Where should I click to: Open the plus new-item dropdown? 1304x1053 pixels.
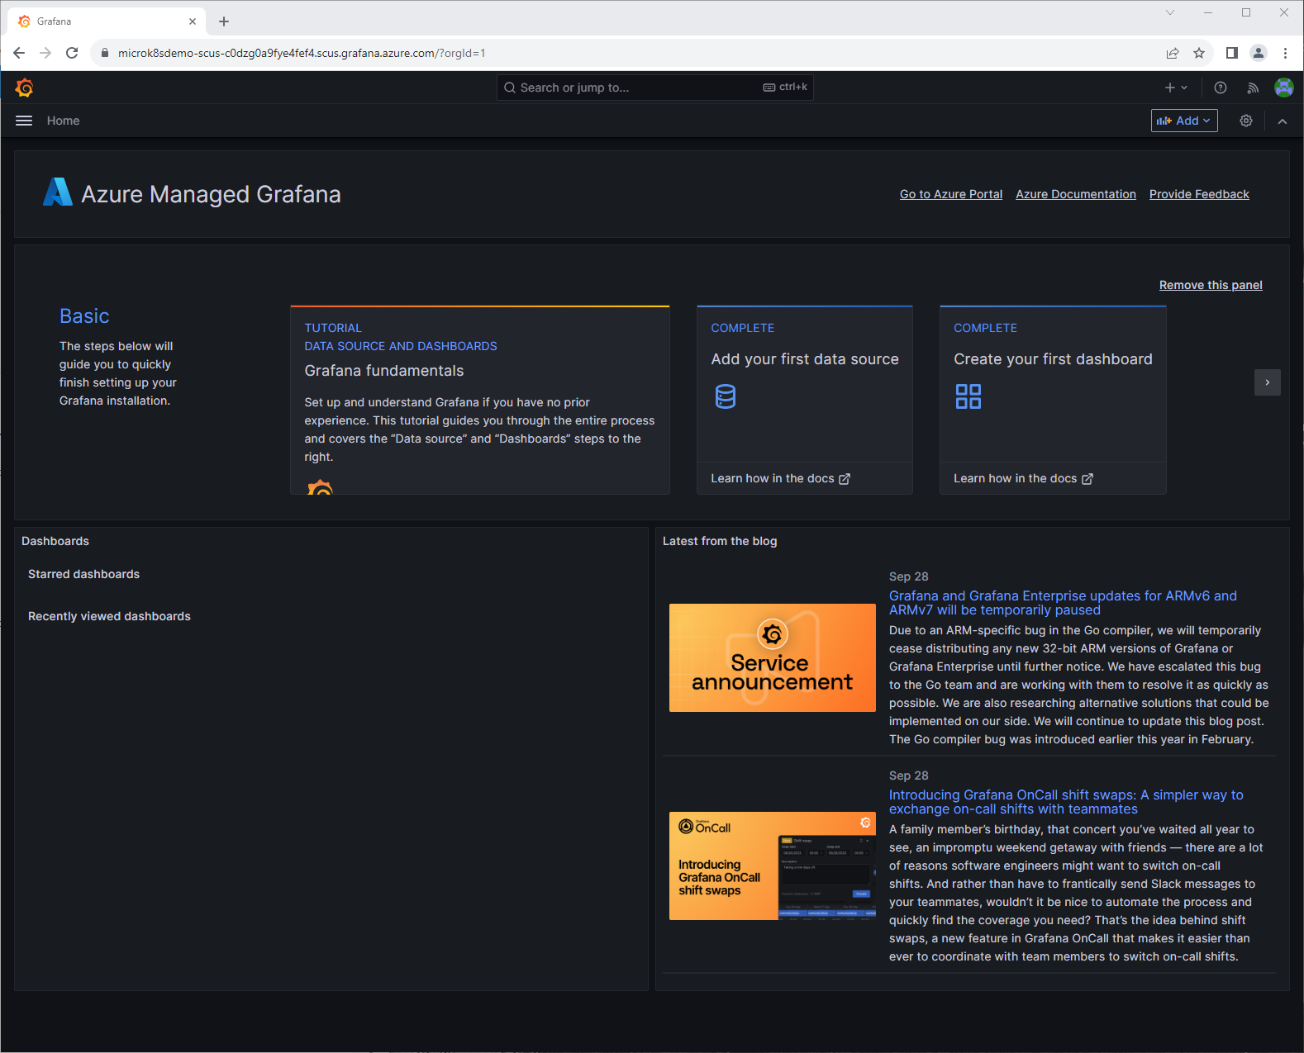[x=1175, y=88]
